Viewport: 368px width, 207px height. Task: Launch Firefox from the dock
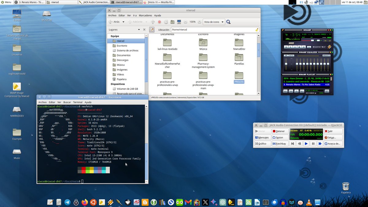click(x=84, y=202)
